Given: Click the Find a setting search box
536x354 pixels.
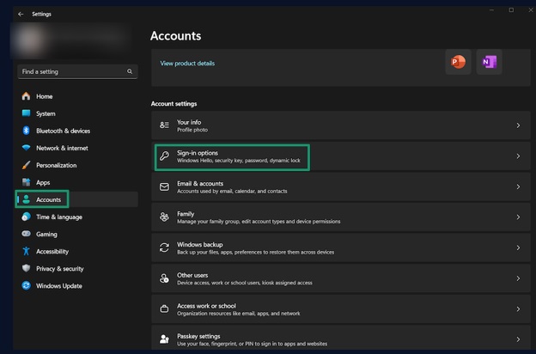Looking at the screenshot, I should pyautogui.click(x=77, y=71).
